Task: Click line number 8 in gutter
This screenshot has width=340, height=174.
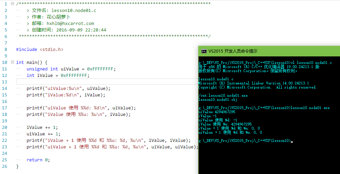Action: pyautogui.click(x=6, y=50)
